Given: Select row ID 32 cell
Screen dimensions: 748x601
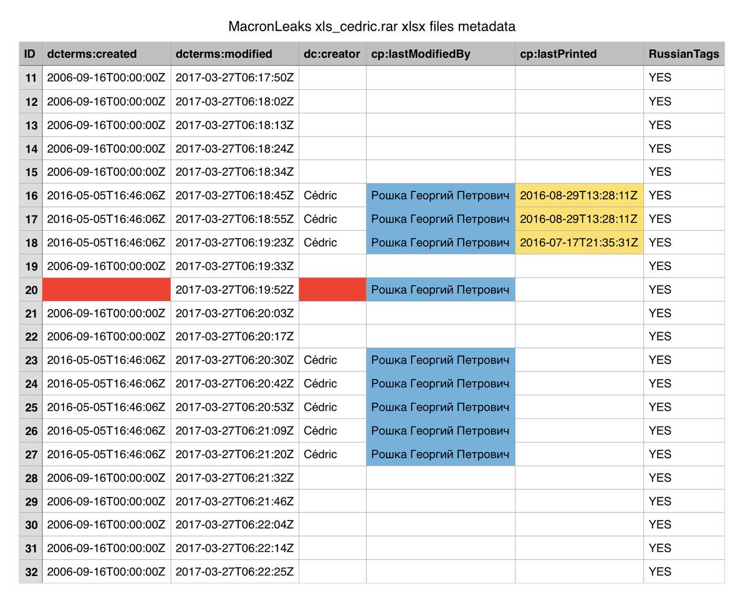Looking at the screenshot, I should coord(30,572).
